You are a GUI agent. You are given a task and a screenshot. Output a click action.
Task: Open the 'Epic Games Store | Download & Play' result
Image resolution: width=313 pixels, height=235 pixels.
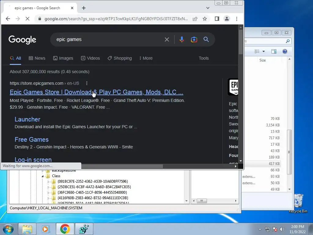(x=96, y=92)
